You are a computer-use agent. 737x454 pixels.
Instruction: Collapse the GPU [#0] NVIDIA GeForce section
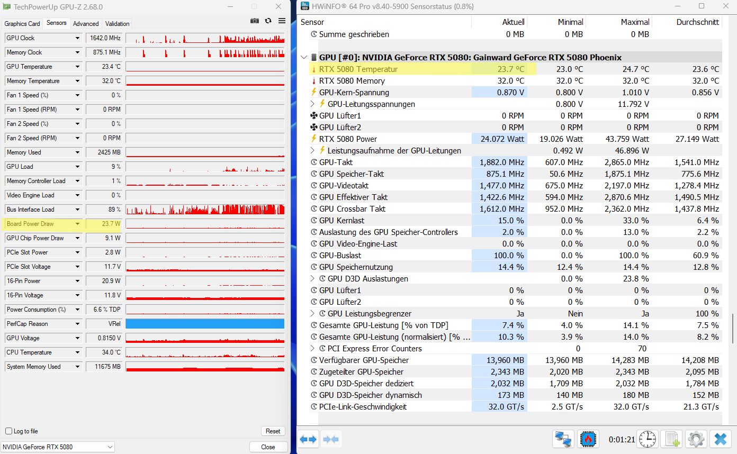click(x=303, y=57)
